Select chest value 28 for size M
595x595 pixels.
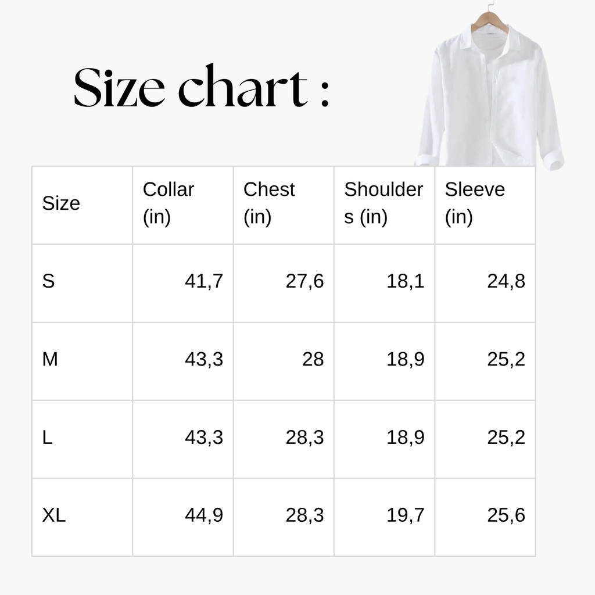[x=313, y=359]
